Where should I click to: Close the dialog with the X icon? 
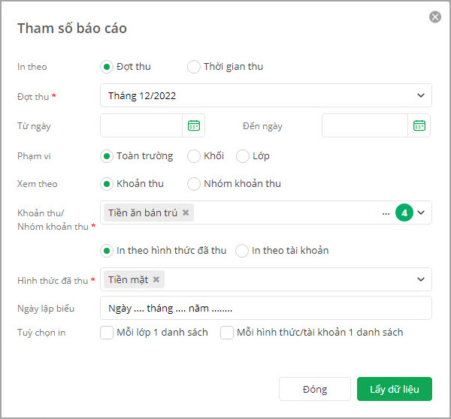(435, 17)
